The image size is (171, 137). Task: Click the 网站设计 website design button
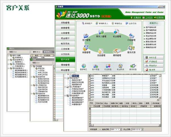coord(154,66)
